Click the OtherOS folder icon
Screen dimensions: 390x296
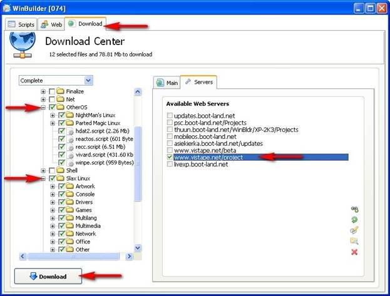[x=61, y=107]
